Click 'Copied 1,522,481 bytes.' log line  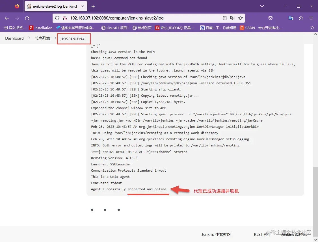point(138,102)
